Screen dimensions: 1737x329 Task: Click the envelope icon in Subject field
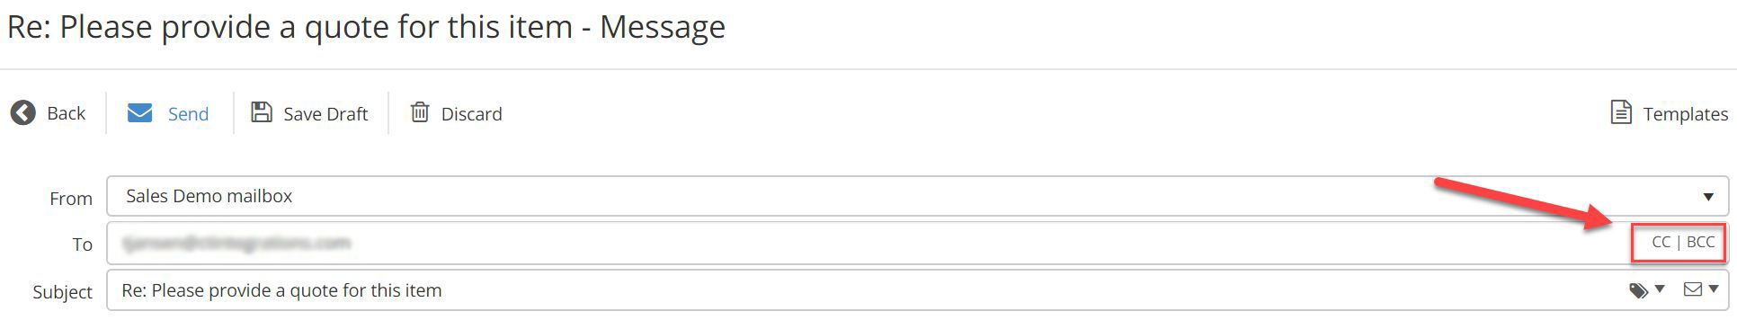1693,289
